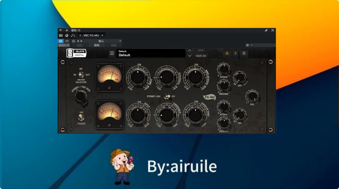The width and height of the screenshot is (339, 189).
Task: Click the STEREO / MID SIDE rotary switch
Action: click(81, 97)
